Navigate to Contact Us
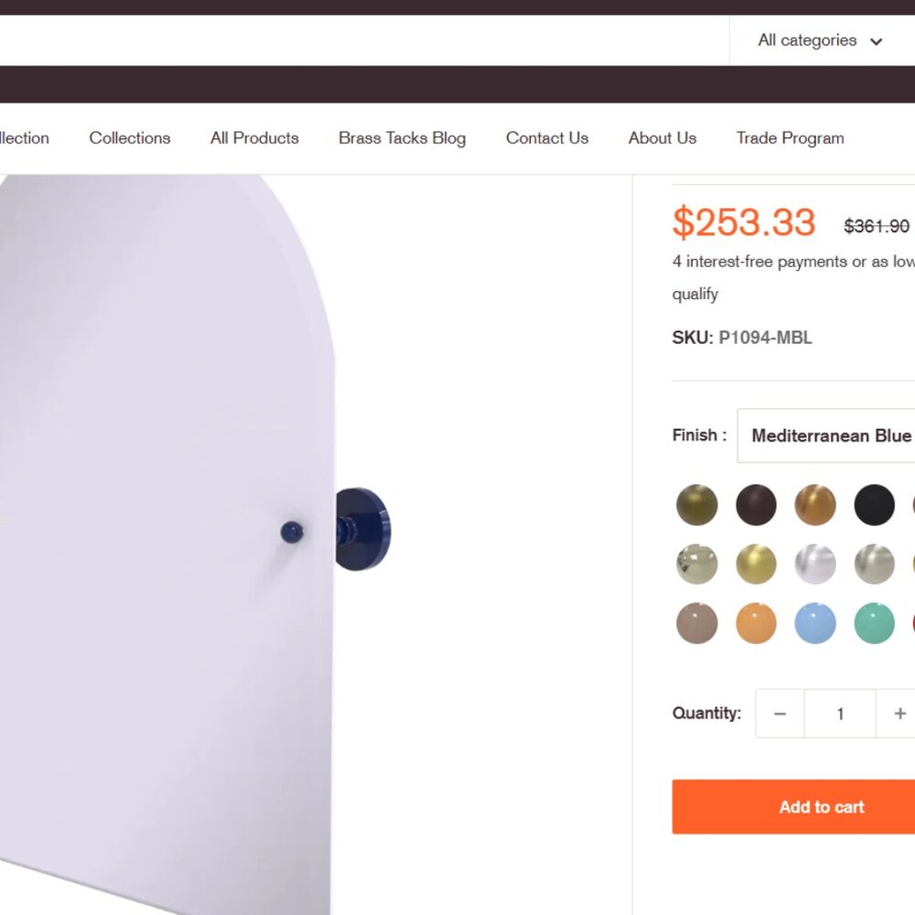915x915 pixels. click(x=547, y=138)
